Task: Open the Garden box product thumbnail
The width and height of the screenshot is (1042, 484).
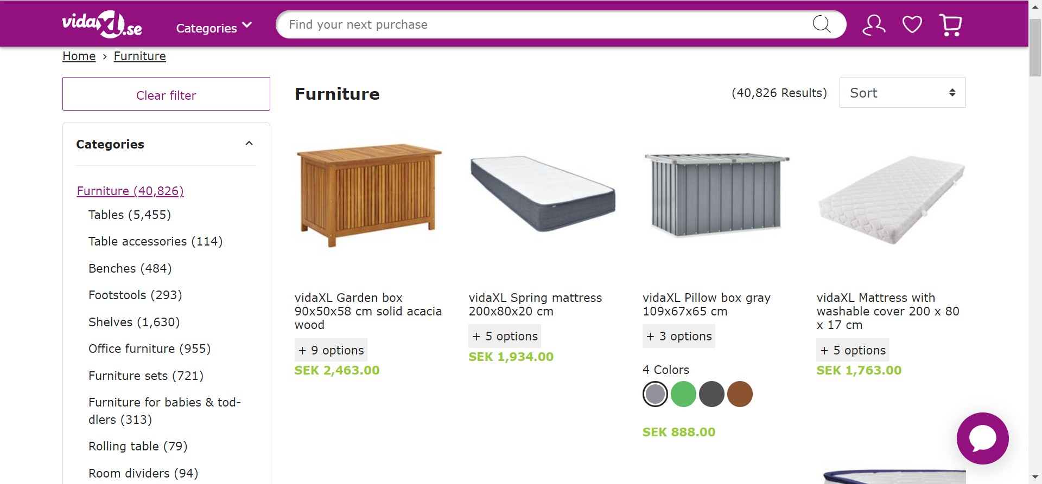Action: click(369, 195)
